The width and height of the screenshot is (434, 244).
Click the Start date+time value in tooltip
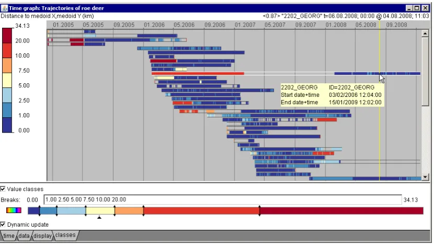[x=355, y=95]
